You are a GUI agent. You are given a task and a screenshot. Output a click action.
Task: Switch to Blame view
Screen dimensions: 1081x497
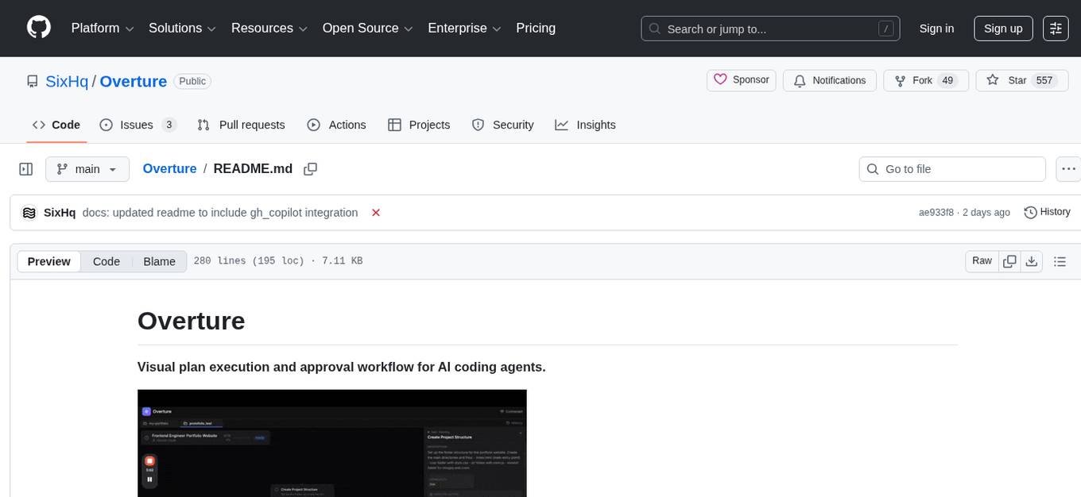point(159,261)
